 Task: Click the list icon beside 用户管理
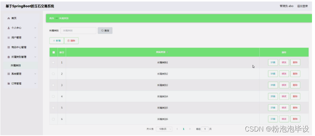pyautogui.click(x=9, y=37)
